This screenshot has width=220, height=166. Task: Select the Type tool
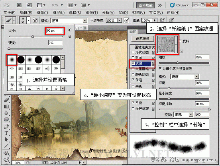click(x=6, y=133)
